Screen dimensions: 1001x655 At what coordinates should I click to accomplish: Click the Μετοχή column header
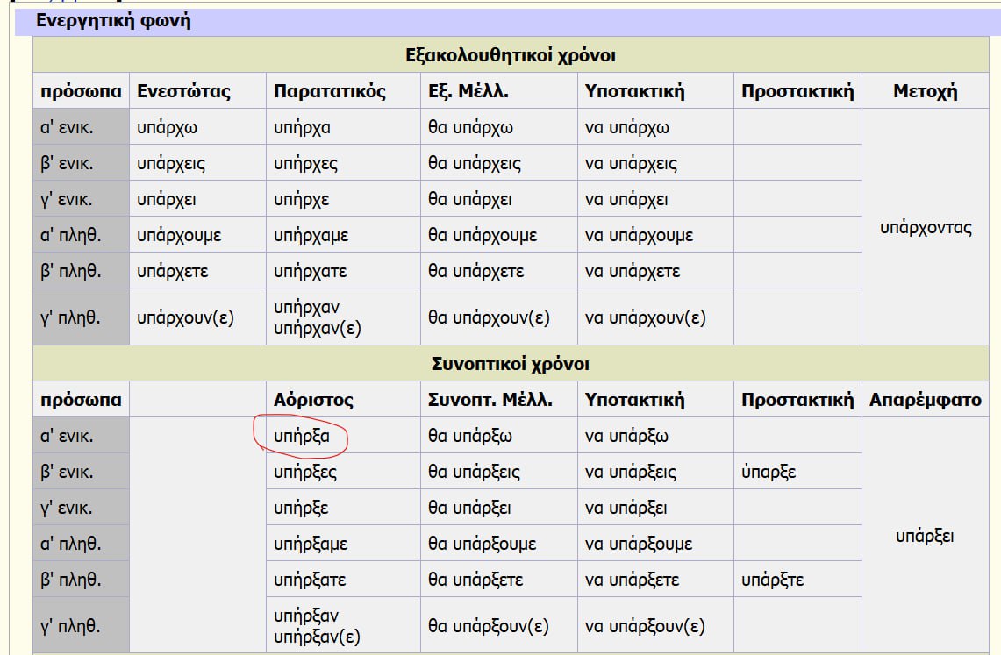[x=925, y=91]
